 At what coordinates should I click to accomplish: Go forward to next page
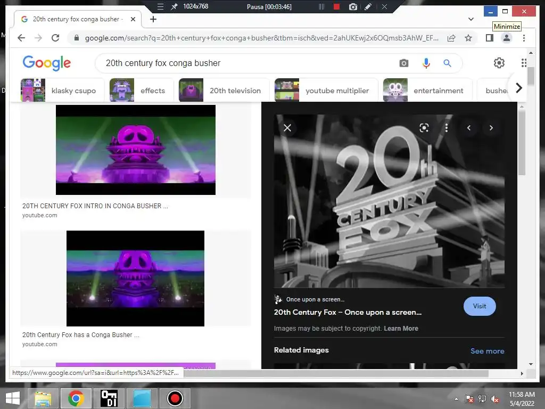pos(38,38)
